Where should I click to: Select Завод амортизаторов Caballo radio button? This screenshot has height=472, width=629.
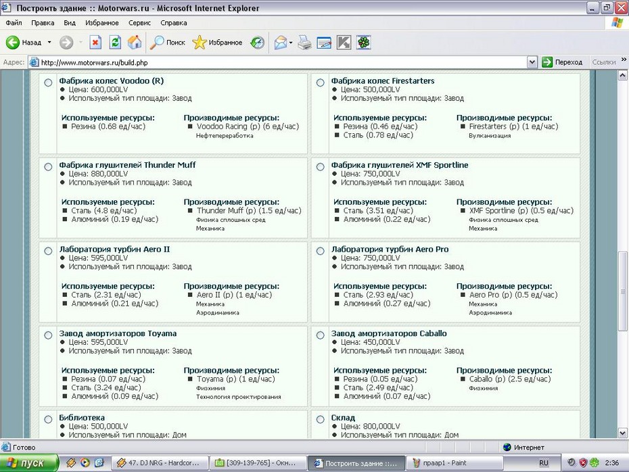[x=320, y=335]
